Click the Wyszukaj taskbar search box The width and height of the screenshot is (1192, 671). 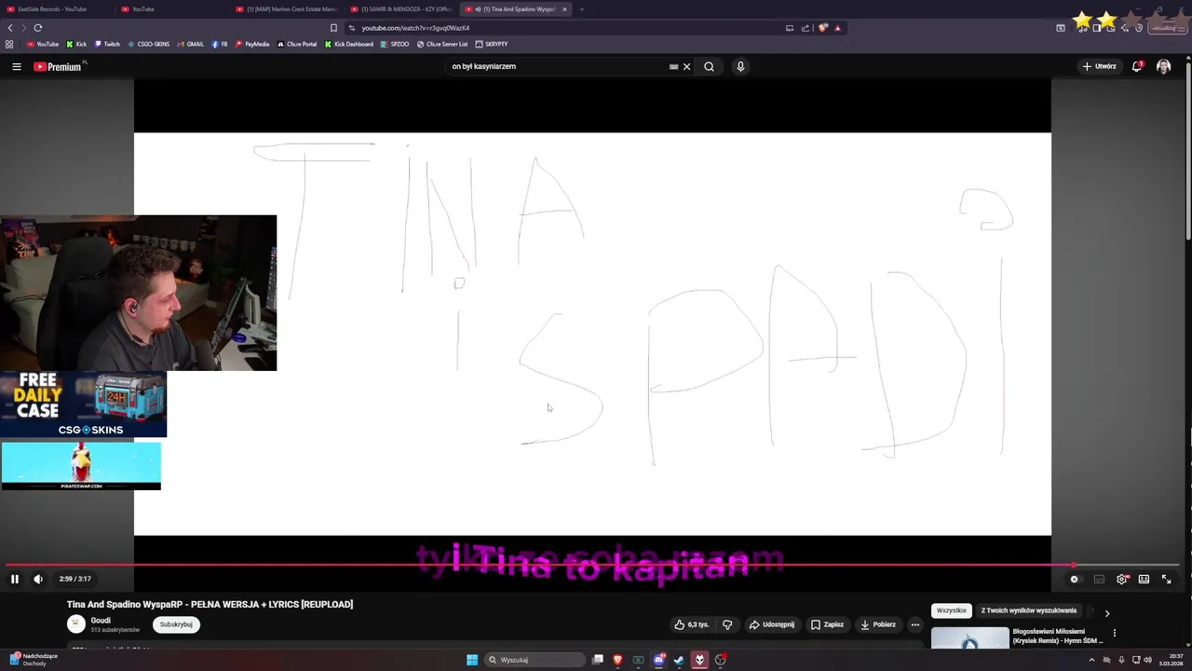(x=535, y=660)
